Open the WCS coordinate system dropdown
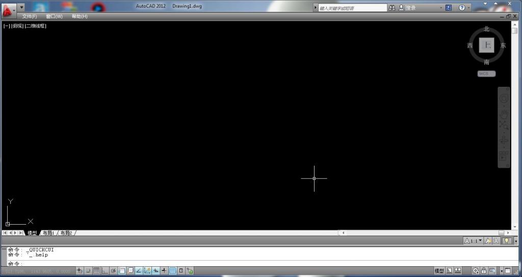This screenshot has height=277, width=522. tap(486, 74)
